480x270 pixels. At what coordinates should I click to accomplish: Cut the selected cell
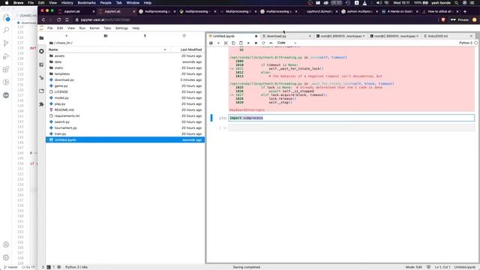[x=226, y=43]
